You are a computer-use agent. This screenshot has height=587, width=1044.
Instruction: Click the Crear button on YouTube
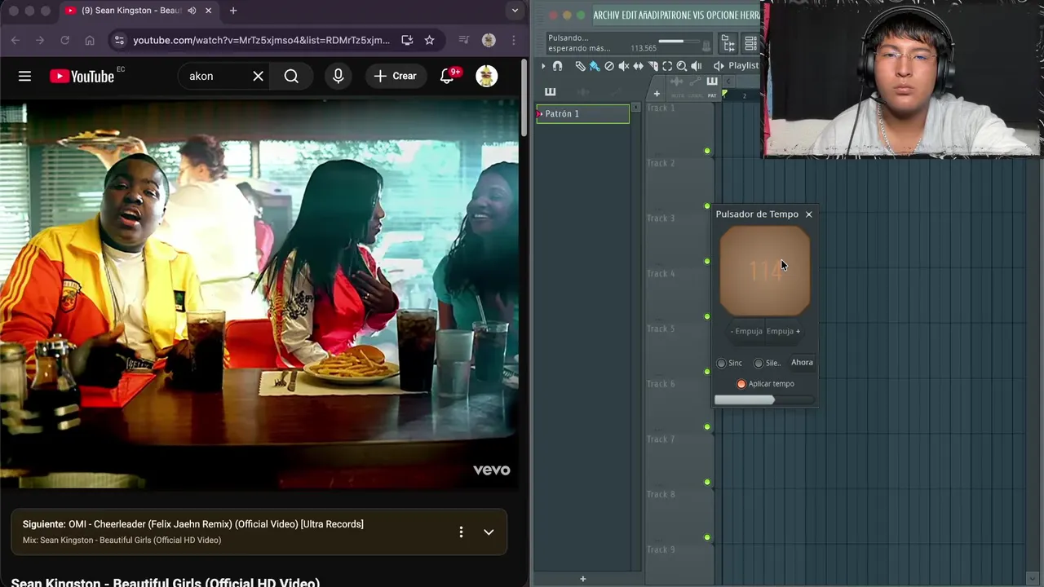tap(396, 76)
